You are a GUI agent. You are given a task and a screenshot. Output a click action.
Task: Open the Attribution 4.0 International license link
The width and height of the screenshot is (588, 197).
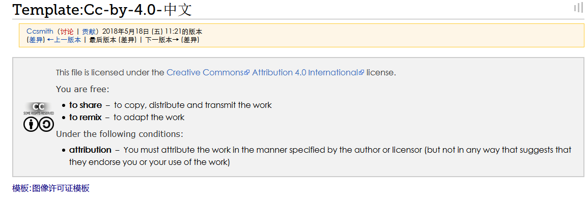[305, 72]
